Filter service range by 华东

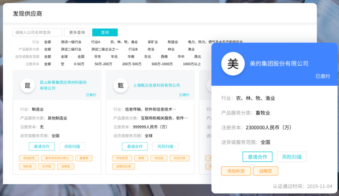point(97,57)
